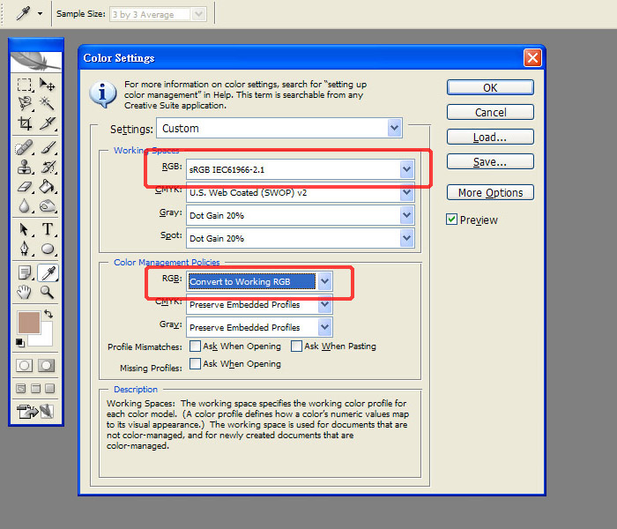
Task: Swap foreground and background colors
Action: 48,313
